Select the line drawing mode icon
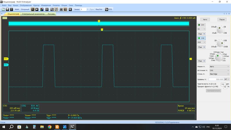Screen dimensions: 231x130 tap(33, 9)
